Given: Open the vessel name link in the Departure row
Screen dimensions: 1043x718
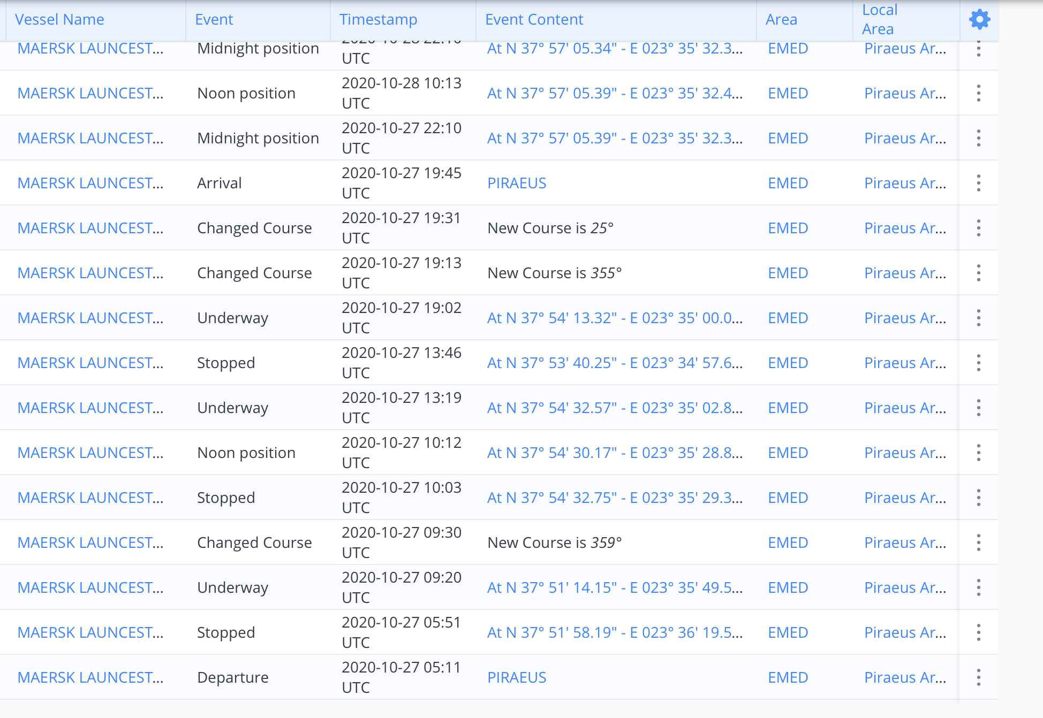Looking at the screenshot, I should click(x=90, y=677).
